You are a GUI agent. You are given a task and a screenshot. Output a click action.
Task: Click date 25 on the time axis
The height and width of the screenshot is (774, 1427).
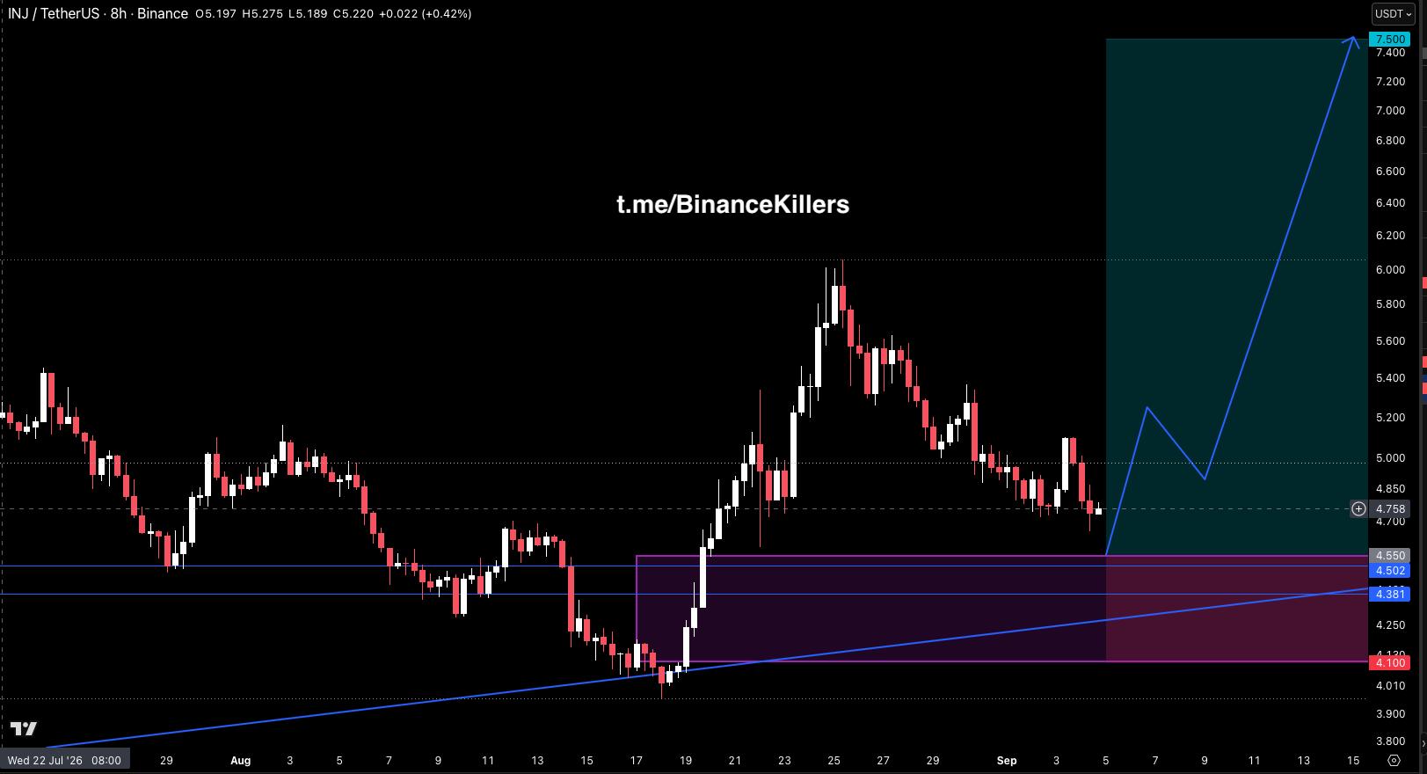(x=834, y=760)
